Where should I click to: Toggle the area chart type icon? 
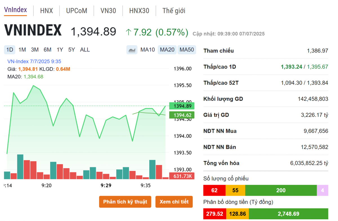pyautogui.click(x=132, y=50)
